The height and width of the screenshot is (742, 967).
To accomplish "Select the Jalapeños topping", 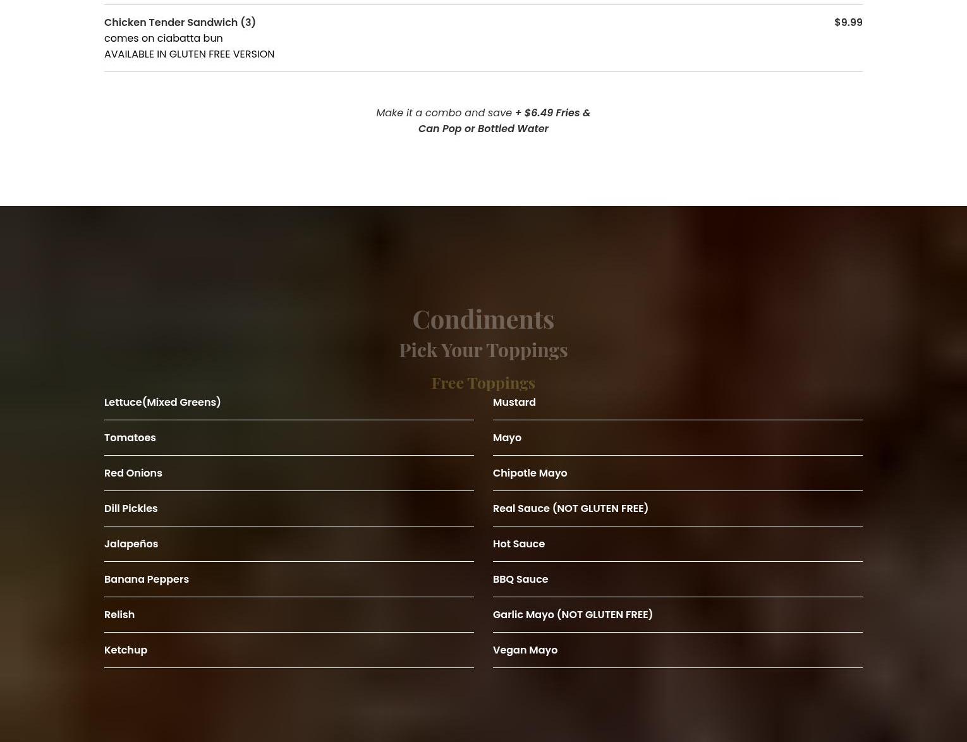I will [x=131, y=544].
